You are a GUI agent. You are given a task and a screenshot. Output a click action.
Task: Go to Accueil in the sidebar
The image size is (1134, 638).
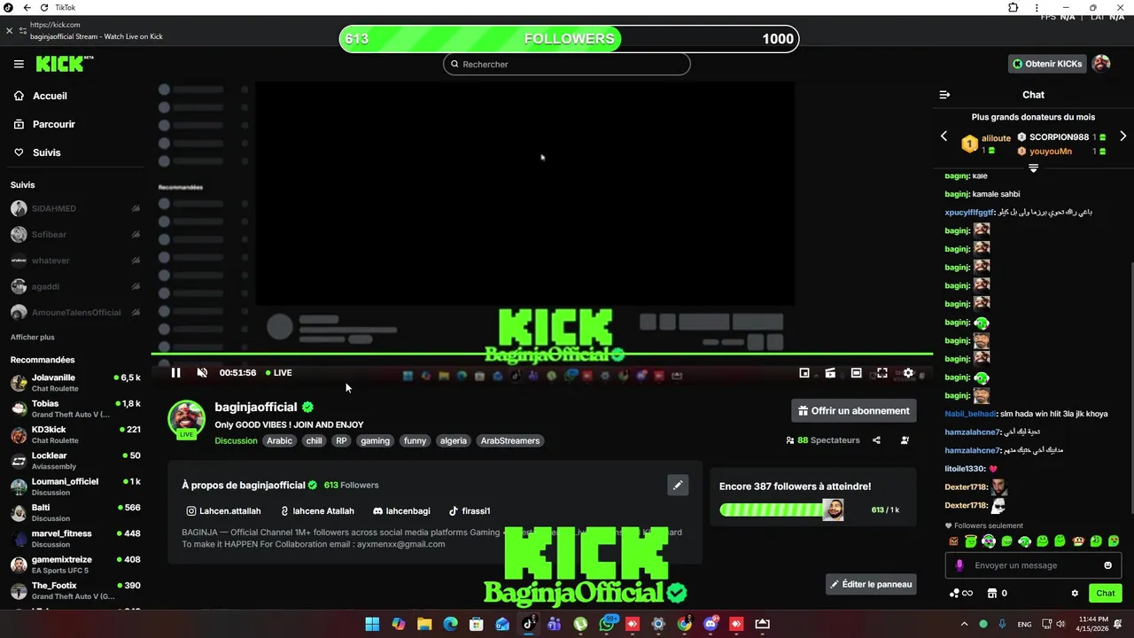[x=50, y=96]
